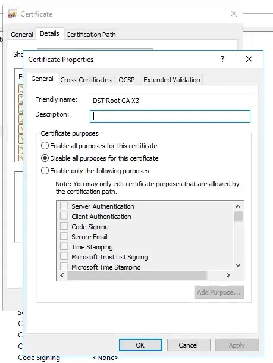Check the Code Signing purpose checkbox

click(x=64, y=226)
